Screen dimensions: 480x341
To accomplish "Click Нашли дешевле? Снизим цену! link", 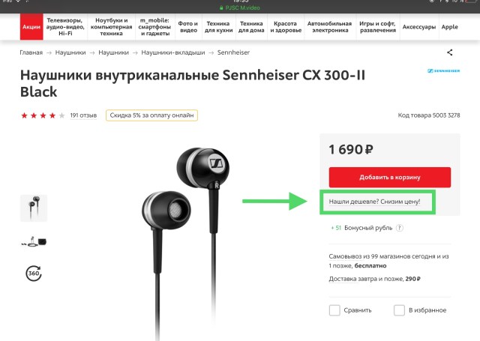I will (x=374, y=202).
